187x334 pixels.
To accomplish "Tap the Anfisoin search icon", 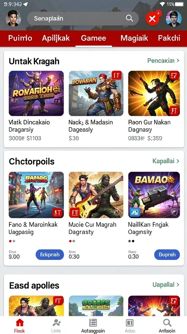I will [167, 323].
